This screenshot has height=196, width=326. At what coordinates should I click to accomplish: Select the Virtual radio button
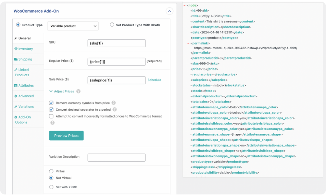pyautogui.click(x=51, y=171)
